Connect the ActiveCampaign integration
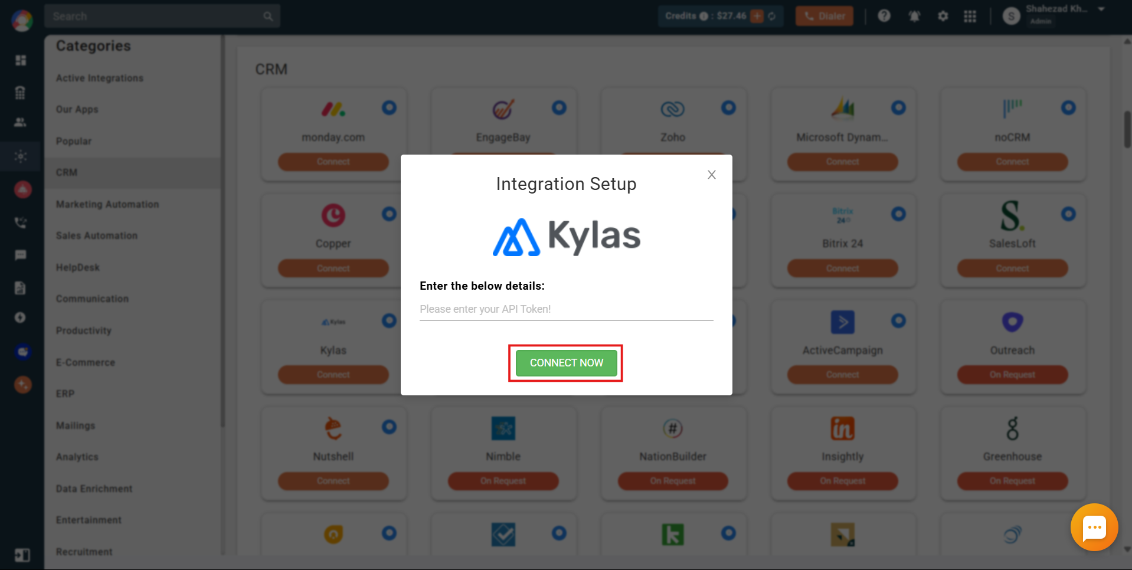Image resolution: width=1132 pixels, height=570 pixels. (843, 375)
